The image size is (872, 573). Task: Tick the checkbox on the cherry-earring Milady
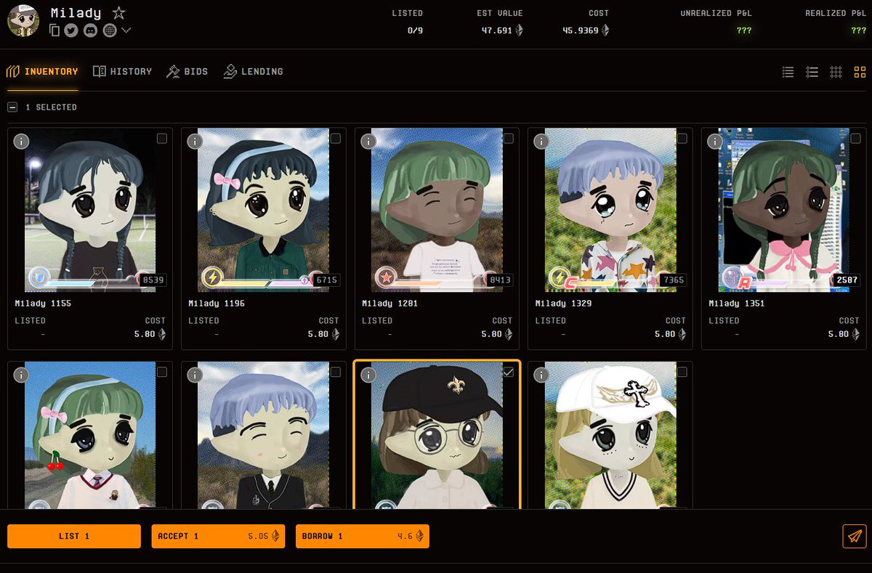[161, 372]
